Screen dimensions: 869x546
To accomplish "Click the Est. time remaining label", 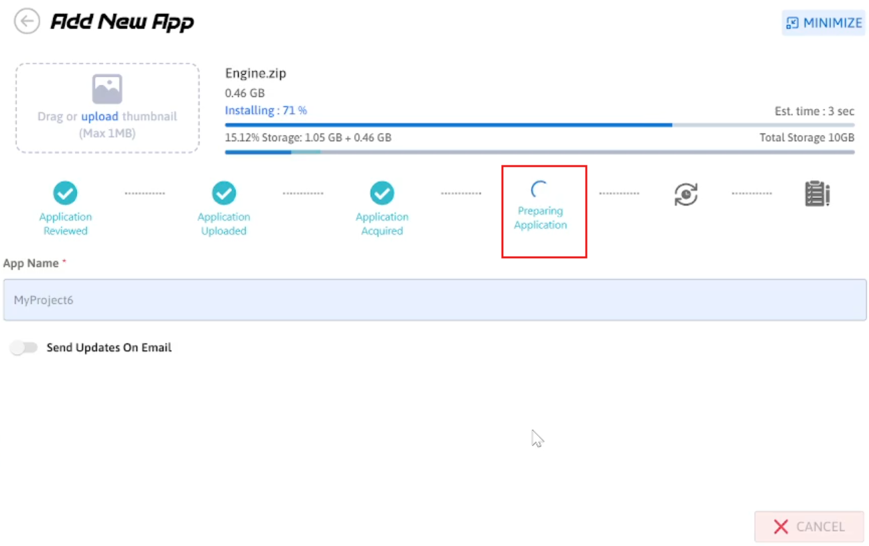I will click(x=814, y=112).
